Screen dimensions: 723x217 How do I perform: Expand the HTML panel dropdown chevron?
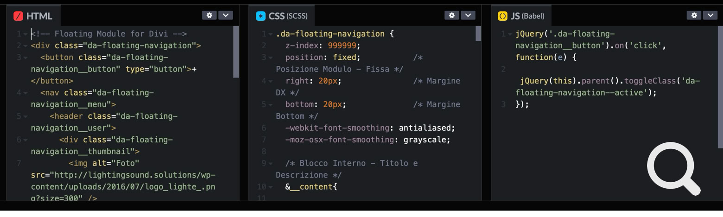click(x=226, y=15)
